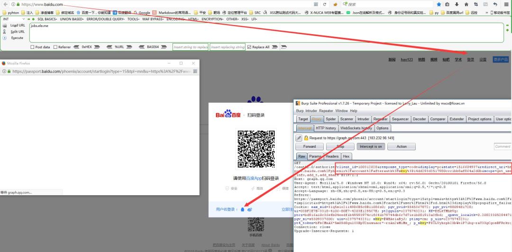Open the SQL BASICS dropdown menu
The width and height of the screenshot is (512, 252).
(x=48, y=19)
